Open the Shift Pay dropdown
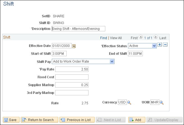Viewport: 184px width, 125px height. pyautogui.click(x=83, y=62)
